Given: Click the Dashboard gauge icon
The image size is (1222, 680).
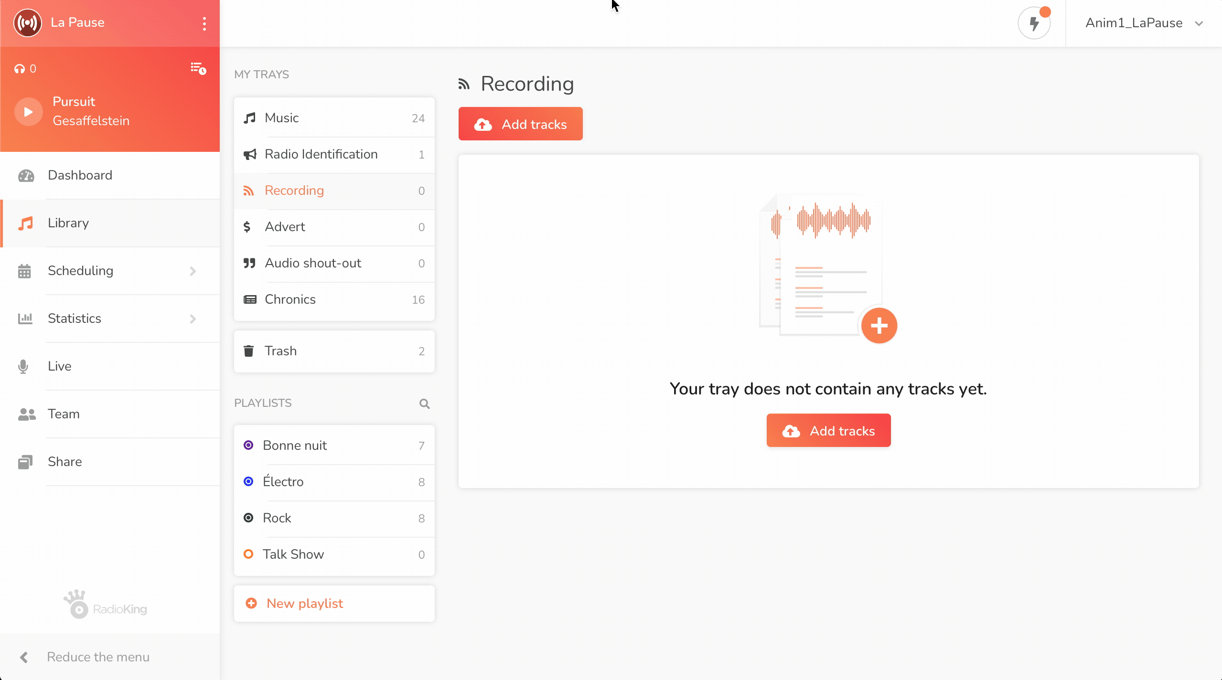Looking at the screenshot, I should (26, 176).
